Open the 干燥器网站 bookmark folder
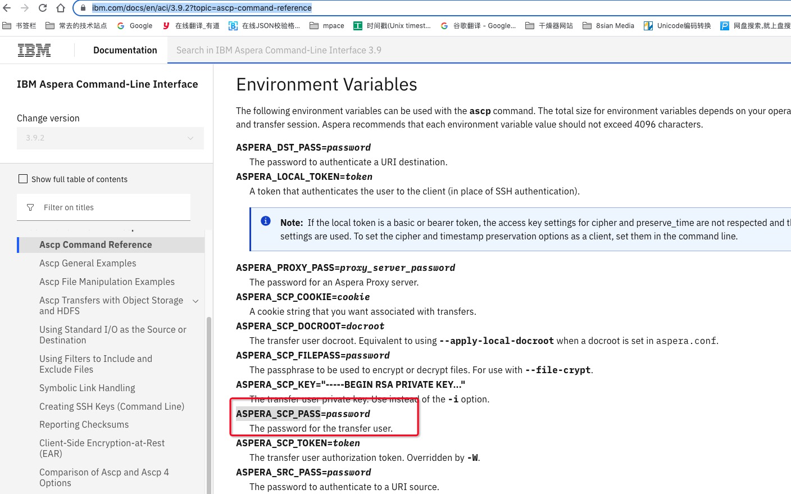Viewport: 791px width, 494px height. 549,25
